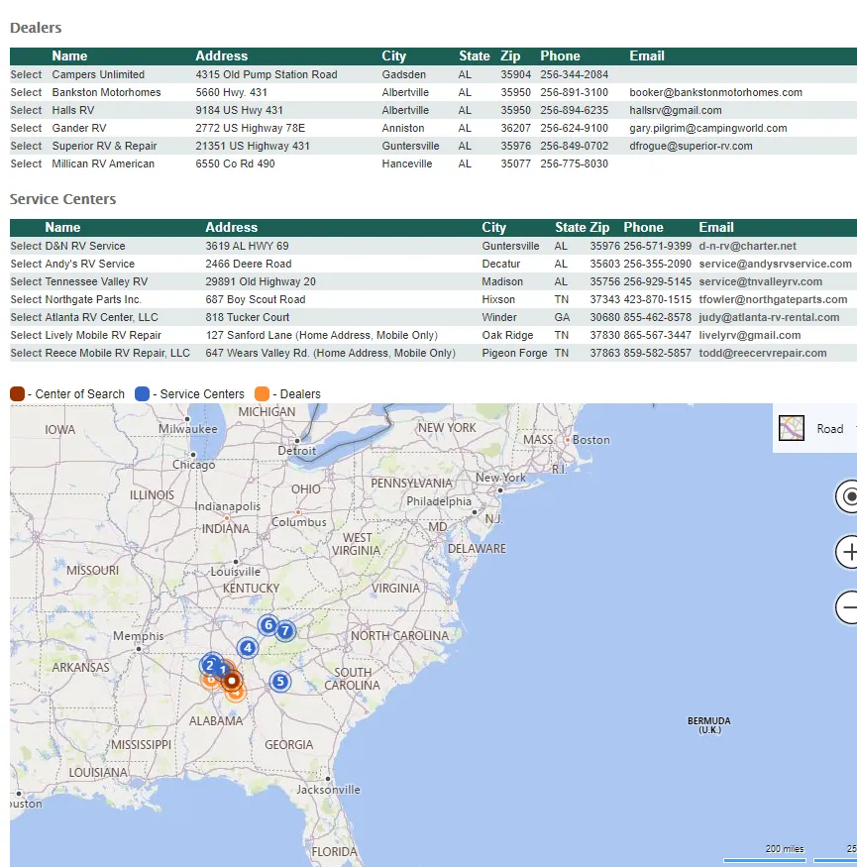Select D&N RV Service center
Image resolution: width=857 pixels, height=867 pixels.
coord(26,246)
